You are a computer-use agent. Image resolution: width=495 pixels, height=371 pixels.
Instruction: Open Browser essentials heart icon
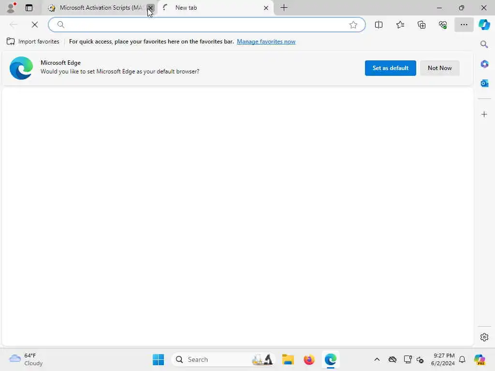(x=443, y=25)
